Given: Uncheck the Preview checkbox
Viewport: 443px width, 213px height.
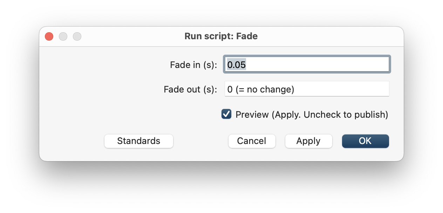Looking at the screenshot, I should tap(226, 114).
